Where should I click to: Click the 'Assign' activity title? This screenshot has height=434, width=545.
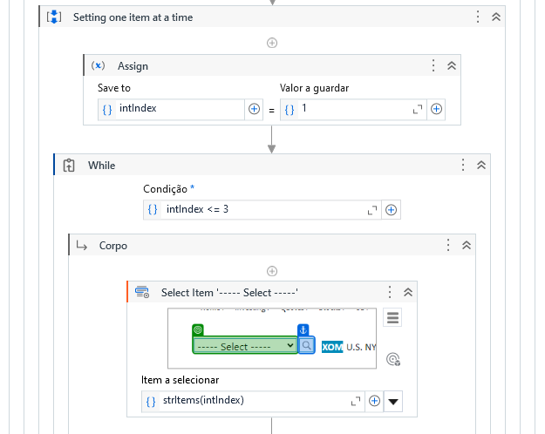click(133, 66)
